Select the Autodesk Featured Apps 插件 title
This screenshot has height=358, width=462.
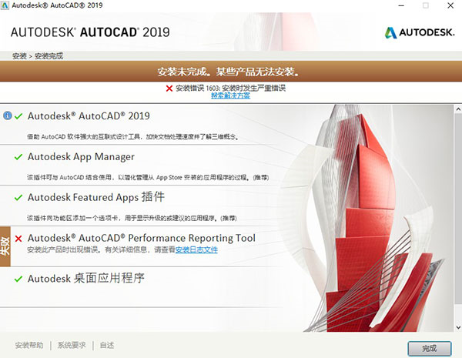pyautogui.click(x=96, y=197)
